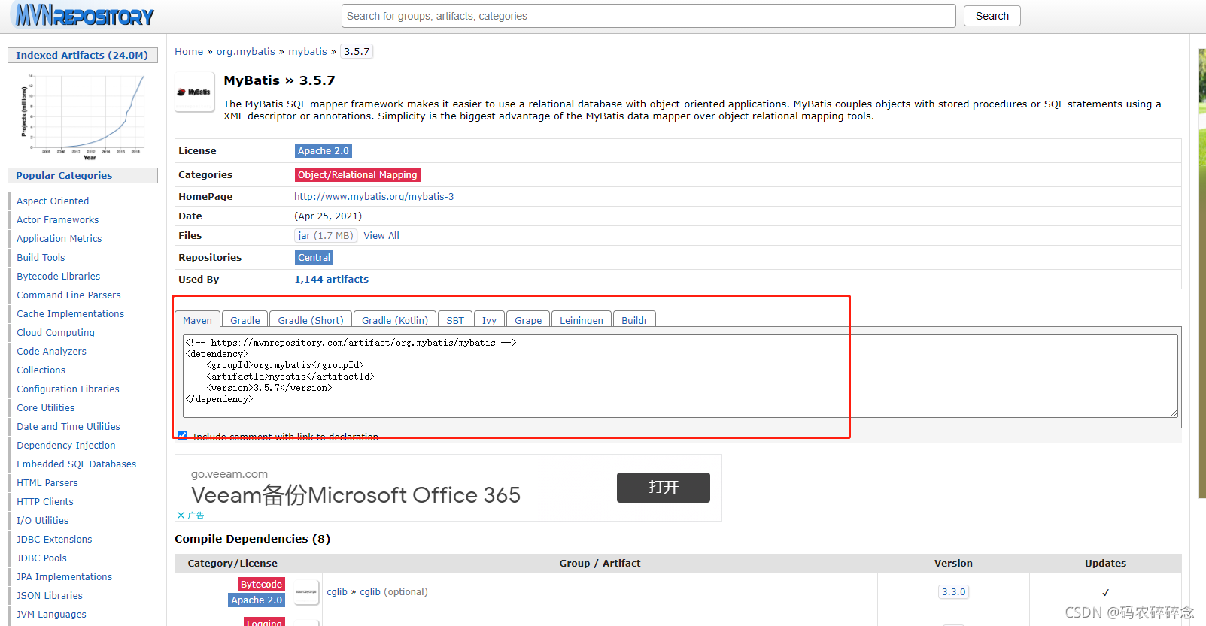
Task: Click the MyBatis logo thumbnail
Action: click(194, 92)
